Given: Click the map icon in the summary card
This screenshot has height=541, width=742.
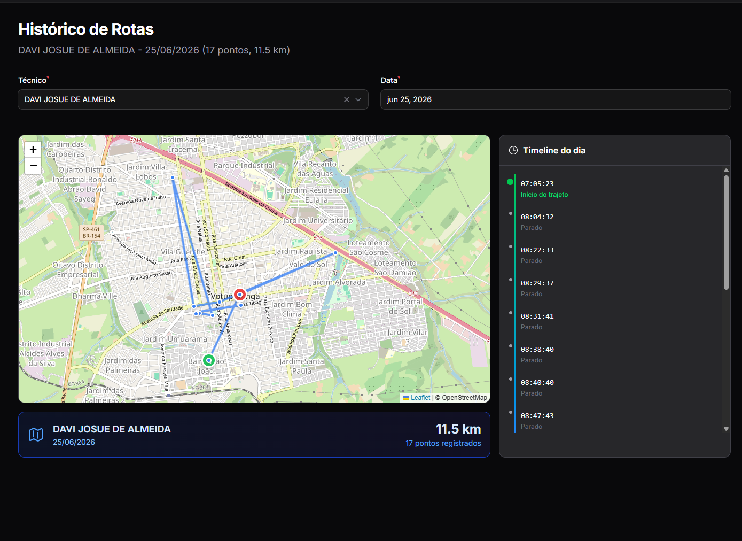Looking at the screenshot, I should coord(36,435).
